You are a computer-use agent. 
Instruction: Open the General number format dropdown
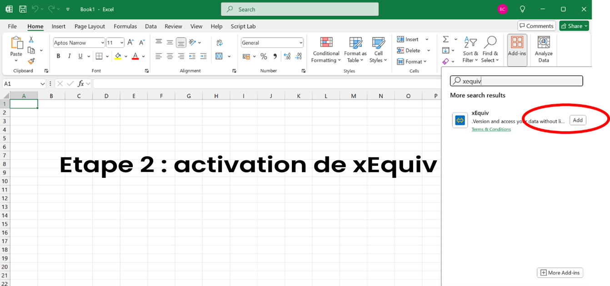click(300, 43)
